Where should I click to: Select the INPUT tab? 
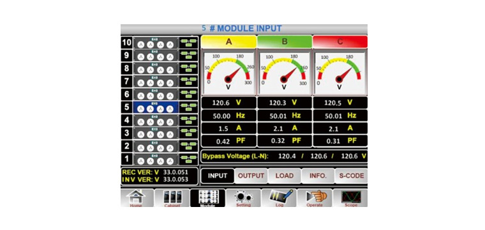click(x=218, y=176)
